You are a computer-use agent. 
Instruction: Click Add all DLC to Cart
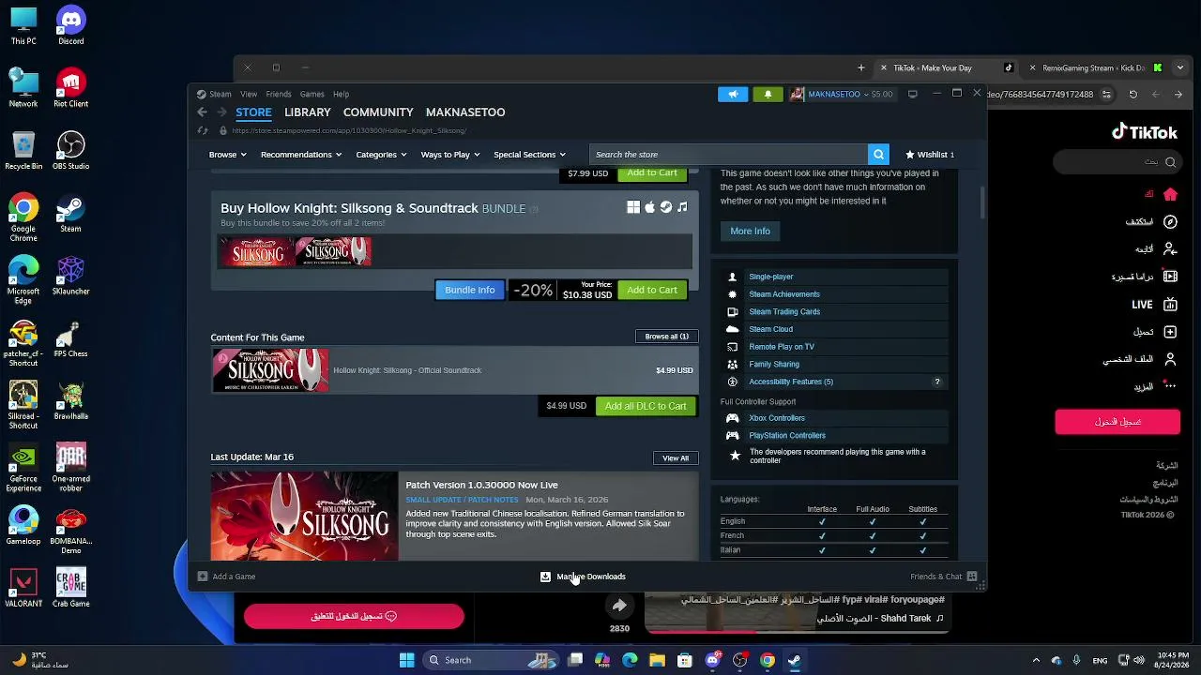click(646, 406)
